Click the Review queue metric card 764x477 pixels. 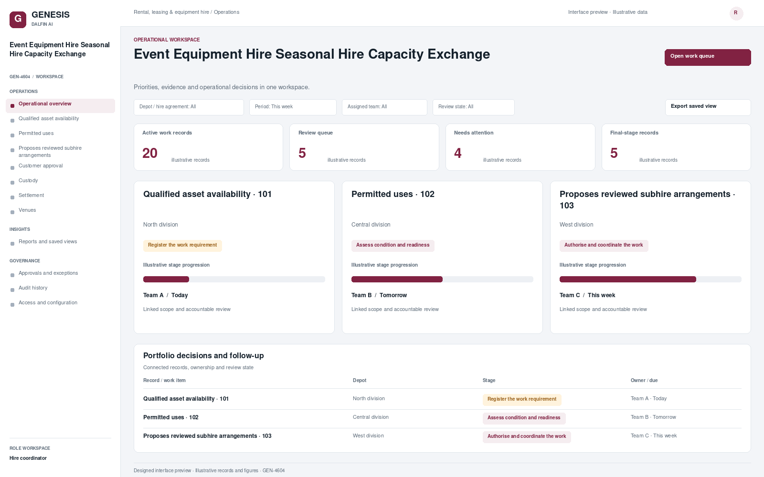pyautogui.click(x=364, y=147)
